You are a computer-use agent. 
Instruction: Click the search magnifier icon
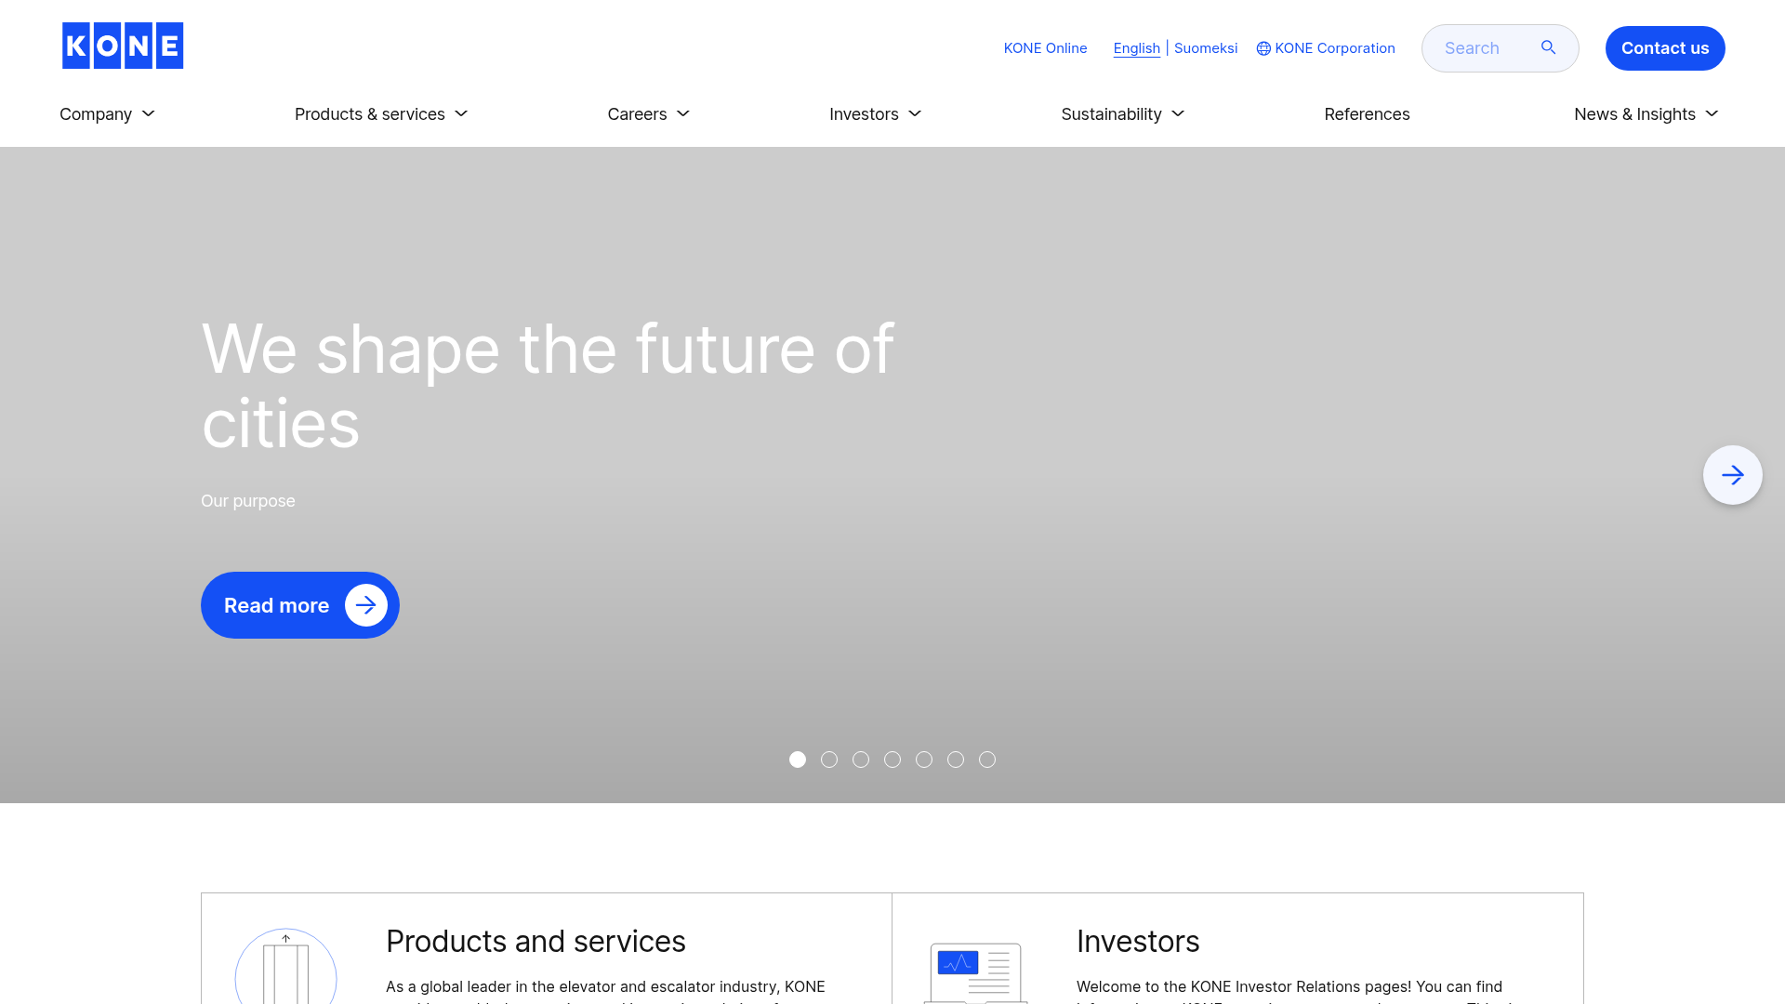point(1548,47)
